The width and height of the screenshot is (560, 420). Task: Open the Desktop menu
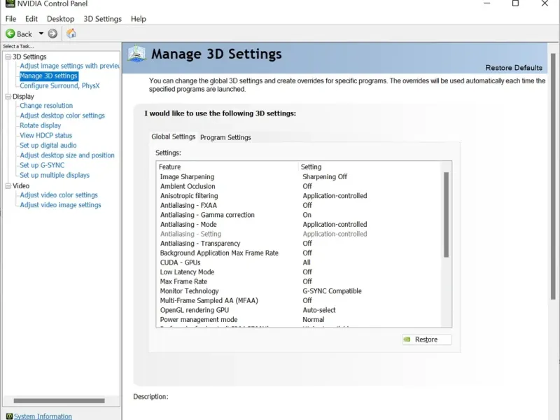click(x=61, y=19)
